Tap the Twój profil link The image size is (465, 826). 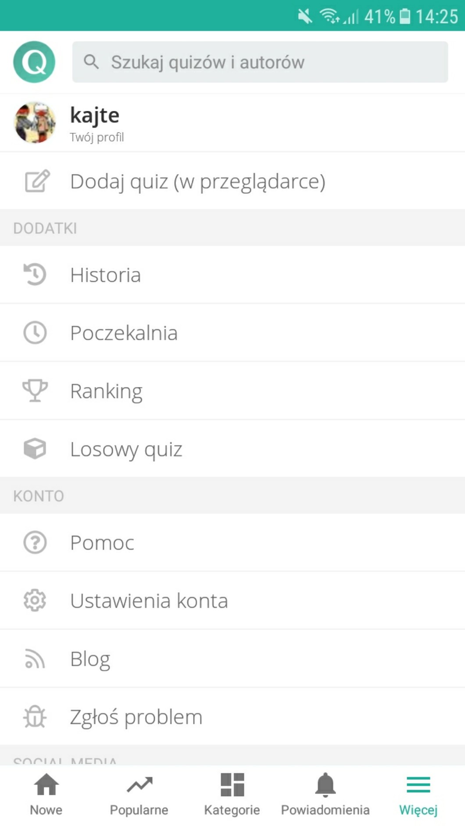(x=97, y=137)
